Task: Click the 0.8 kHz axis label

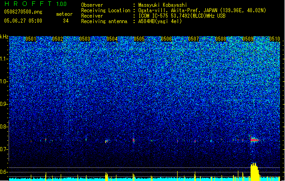Action: 4,127
